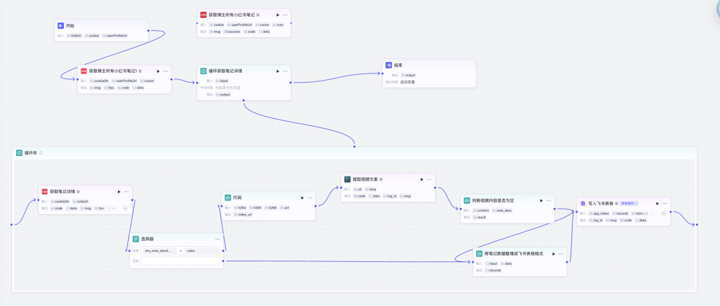Open more options menu for 获取笔记详情 node
Viewport: 720px width, 306px height.
point(126,191)
